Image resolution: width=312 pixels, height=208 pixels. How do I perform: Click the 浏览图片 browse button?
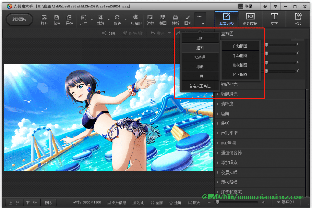click(19, 19)
